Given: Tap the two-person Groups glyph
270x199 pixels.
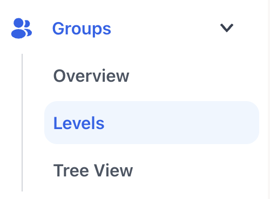Looking at the screenshot, I should coord(22,28).
